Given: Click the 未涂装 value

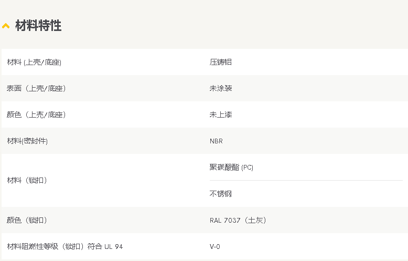Looking at the screenshot, I should [x=221, y=88].
